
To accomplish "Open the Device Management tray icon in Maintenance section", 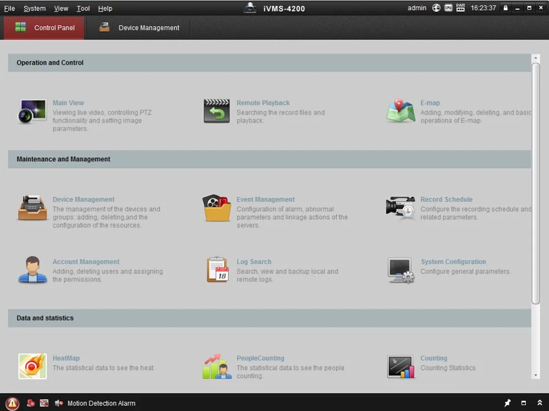I will 32,208.
